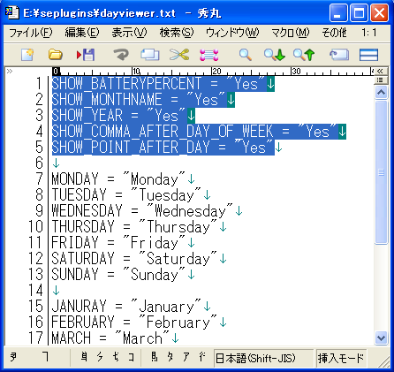Find next with magnifier down-arrow icon
This screenshot has height=372, width=394.
point(275,55)
